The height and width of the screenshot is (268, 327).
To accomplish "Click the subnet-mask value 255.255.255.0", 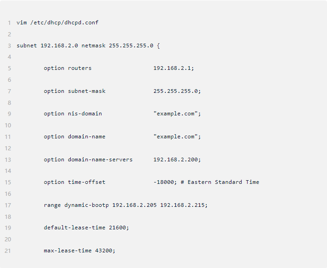I will point(177,91).
